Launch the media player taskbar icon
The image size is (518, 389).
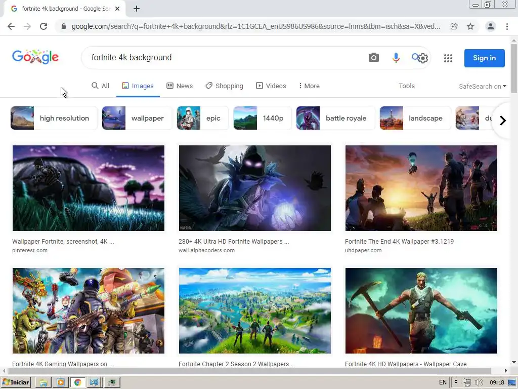61,382
